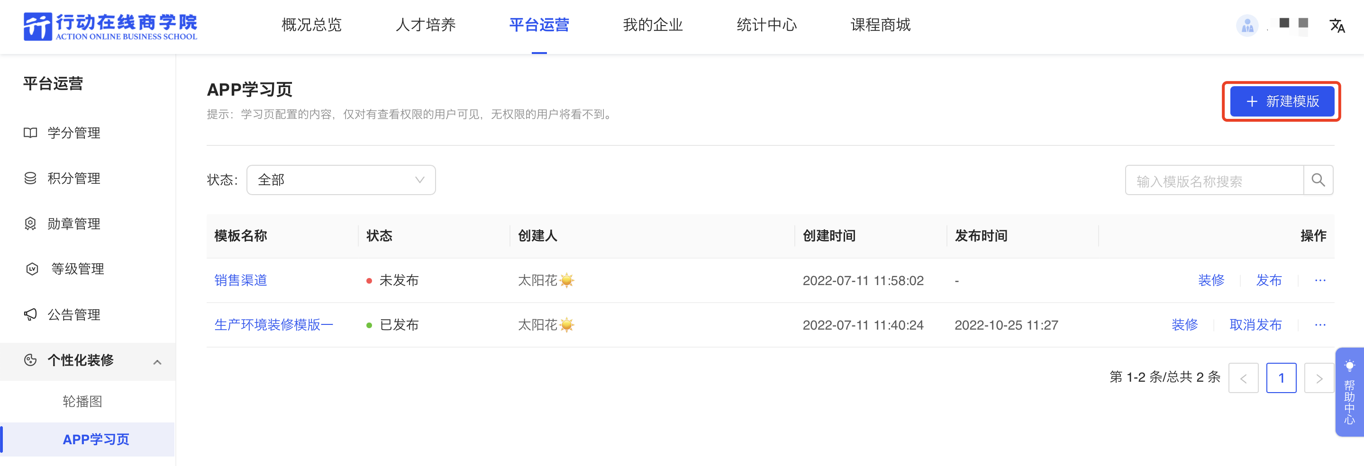This screenshot has width=1364, height=466.
Task: Click publish time 2022-10-25 11:27
Action: 1006,324
